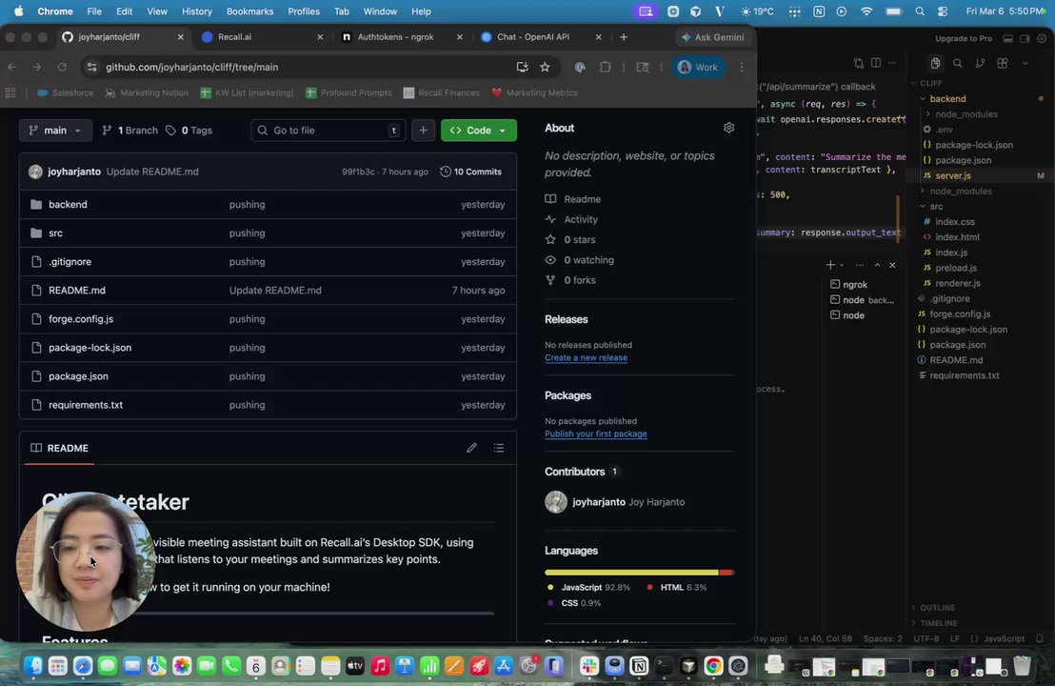Bookmark this page with the star icon
Viewport: 1055px width, 686px height.
point(545,68)
